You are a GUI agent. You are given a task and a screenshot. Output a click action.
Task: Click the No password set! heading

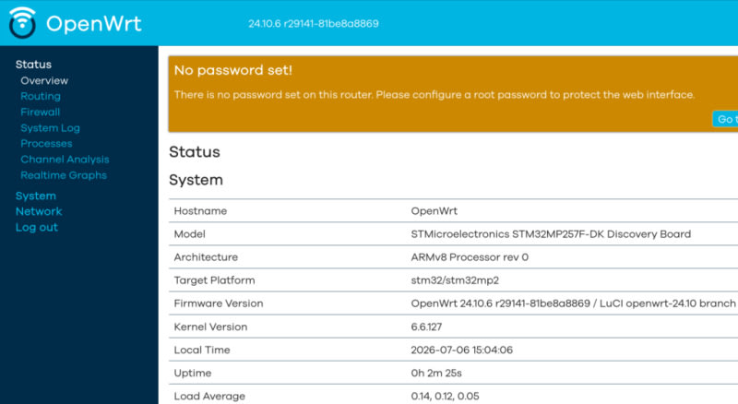(233, 70)
